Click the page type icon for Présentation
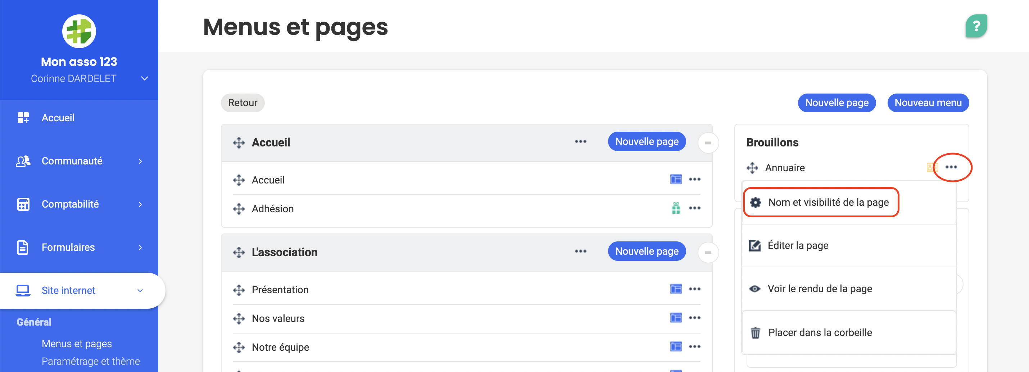 (676, 289)
